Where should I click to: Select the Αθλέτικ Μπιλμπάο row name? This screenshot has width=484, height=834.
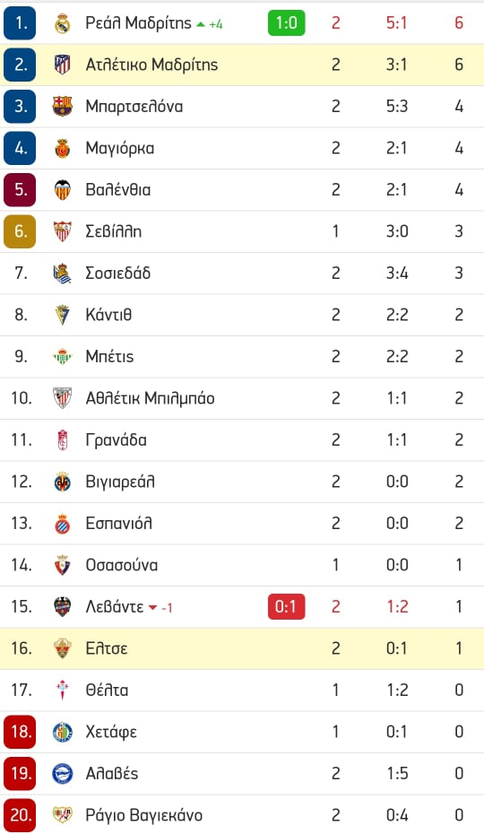pos(150,398)
